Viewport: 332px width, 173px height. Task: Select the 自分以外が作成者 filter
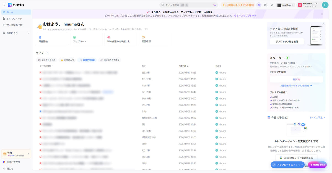point(110,60)
